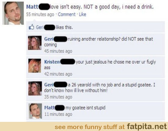Click the Comment link under the status
The height and width of the screenshot is (131, 168).
pyautogui.click(x=67, y=14)
